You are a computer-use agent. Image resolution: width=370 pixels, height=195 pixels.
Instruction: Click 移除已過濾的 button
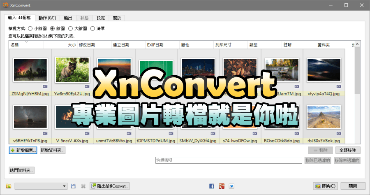pyautogui.click(x=318, y=160)
